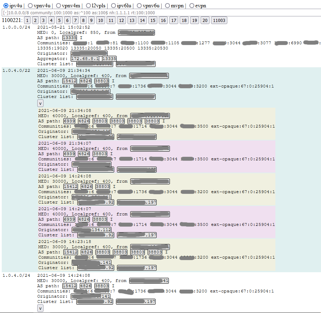Screen dimensions: 321x313
Task: Navigate to page 15
Action: click(153, 21)
